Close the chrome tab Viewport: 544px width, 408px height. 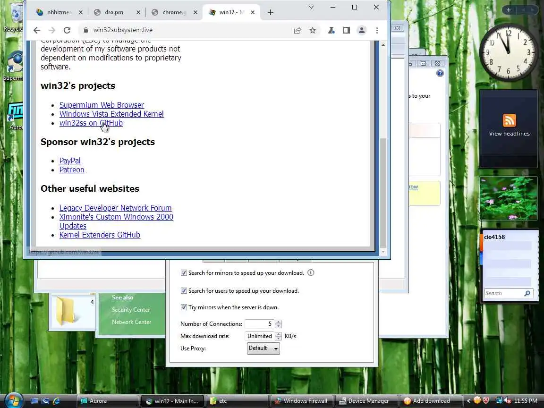coord(195,12)
